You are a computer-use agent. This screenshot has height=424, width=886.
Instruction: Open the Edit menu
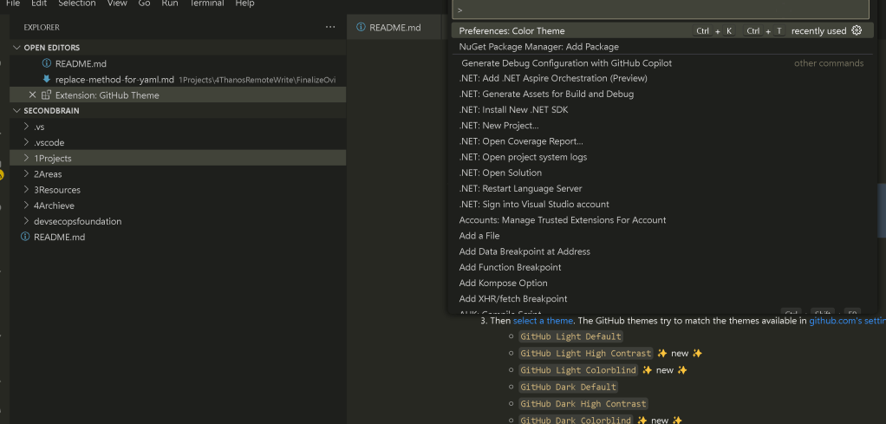tap(39, 3)
